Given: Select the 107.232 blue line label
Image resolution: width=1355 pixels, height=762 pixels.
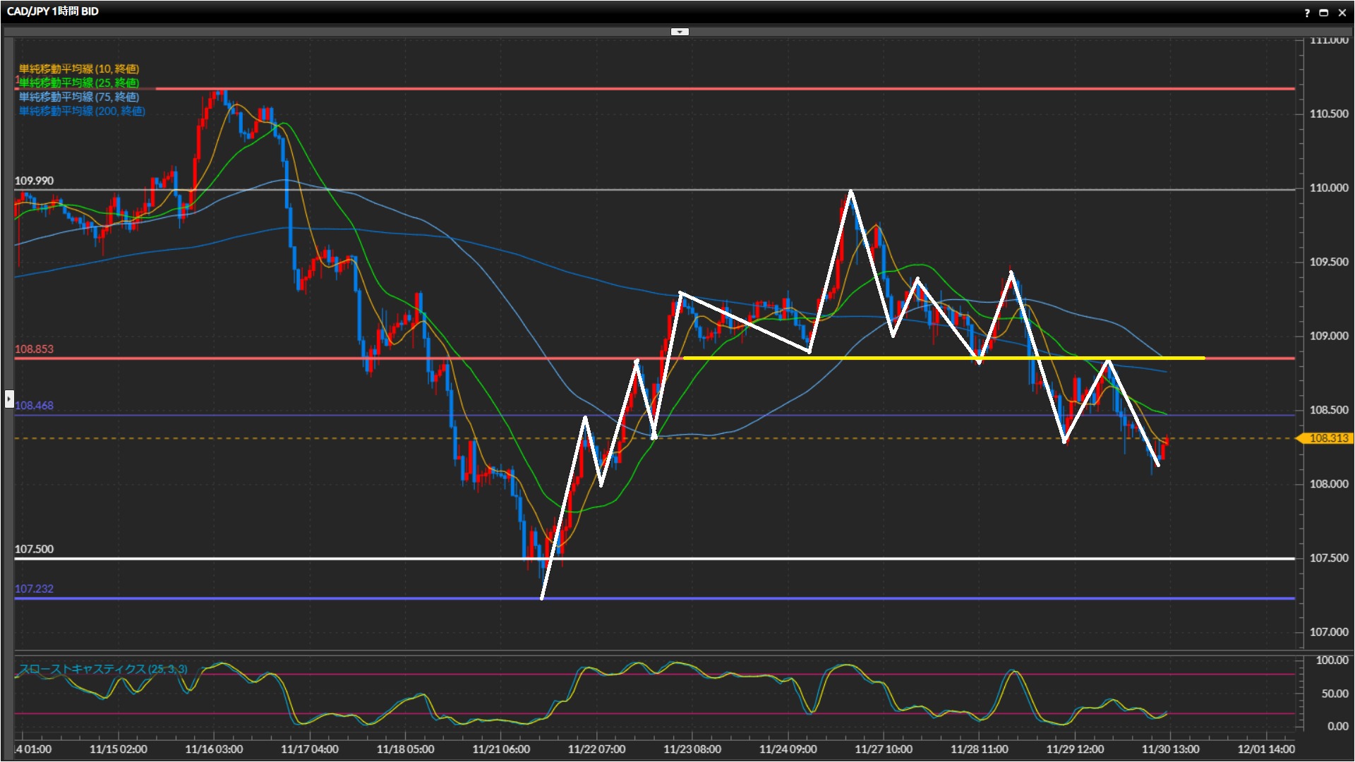Looking at the screenshot, I should coord(34,589).
